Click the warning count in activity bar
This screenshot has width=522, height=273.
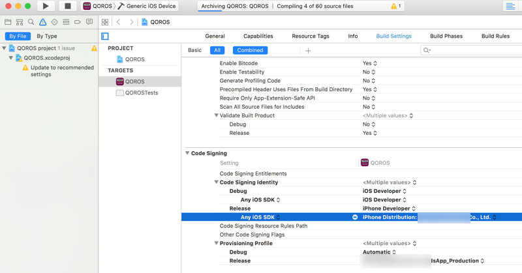coord(395,7)
